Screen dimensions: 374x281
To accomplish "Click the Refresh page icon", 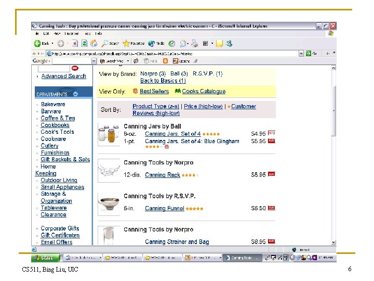I will [84, 43].
